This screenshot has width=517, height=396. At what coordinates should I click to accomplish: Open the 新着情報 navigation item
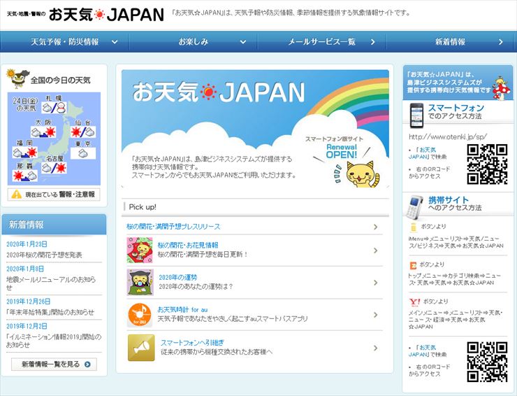coord(451,42)
